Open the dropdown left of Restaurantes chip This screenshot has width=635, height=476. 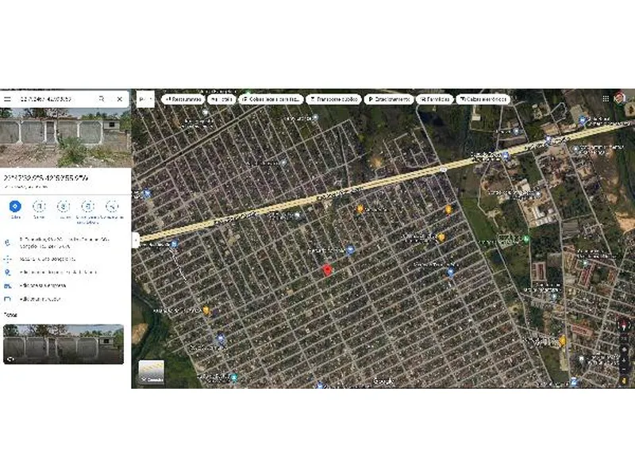click(145, 99)
